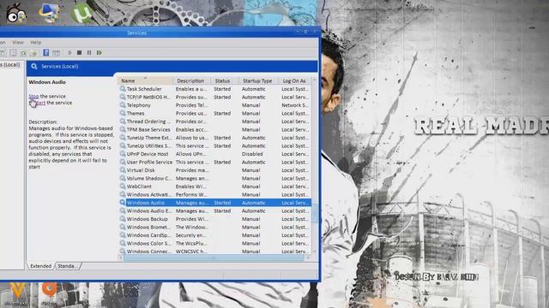Open the owl-eyed desktop icon at top left
The width and height of the screenshot is (549, 308).
click(x=15, y=14)
